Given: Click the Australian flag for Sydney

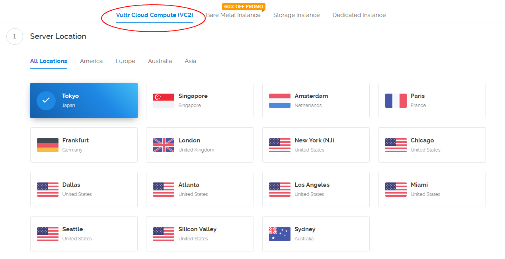Looking at the screenshot, I should 280,234.
